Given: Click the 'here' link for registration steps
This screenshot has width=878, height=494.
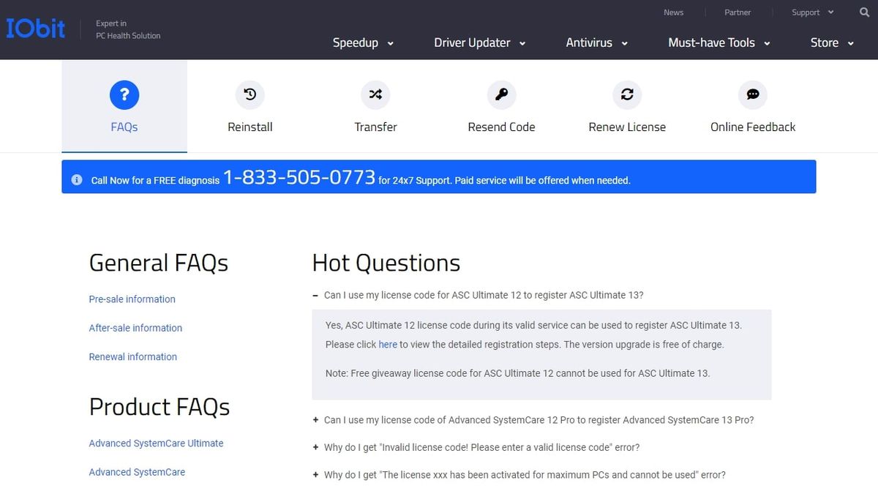Looking at the screenshot, I should (388, 344).
